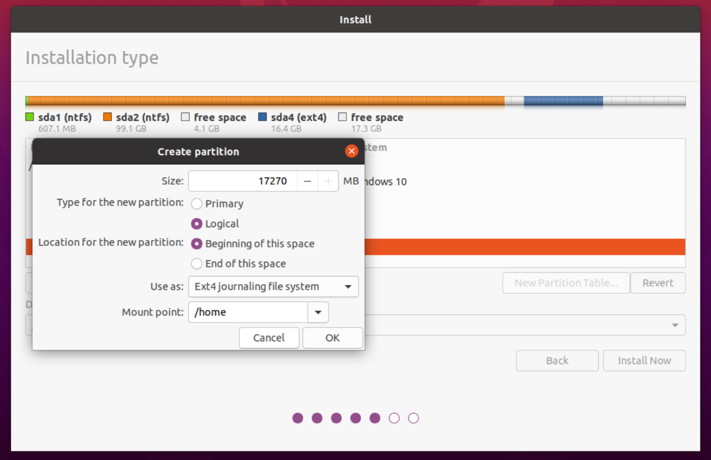Click the blue sda4 (ext4) legend swatch
The height and width of the screenshot is (460, 711).
point(262,117)
